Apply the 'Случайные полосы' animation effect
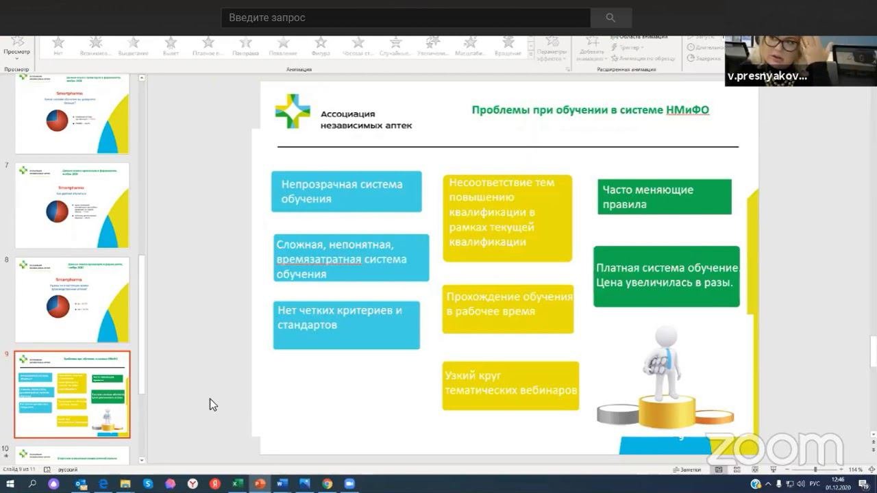Viewport: 877px width, 493px height. (x=395, y=46)
